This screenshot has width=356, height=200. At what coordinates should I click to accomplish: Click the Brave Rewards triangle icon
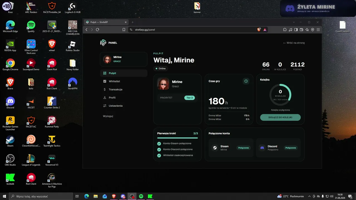tap(265, 29)
